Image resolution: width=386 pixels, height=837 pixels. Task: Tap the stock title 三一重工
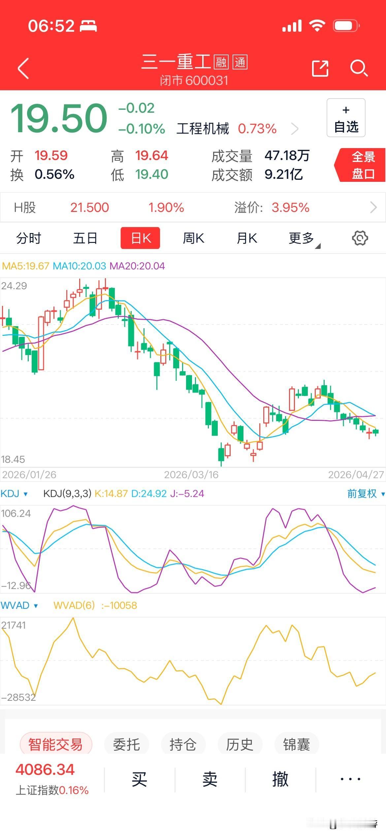tap(176, 62)
